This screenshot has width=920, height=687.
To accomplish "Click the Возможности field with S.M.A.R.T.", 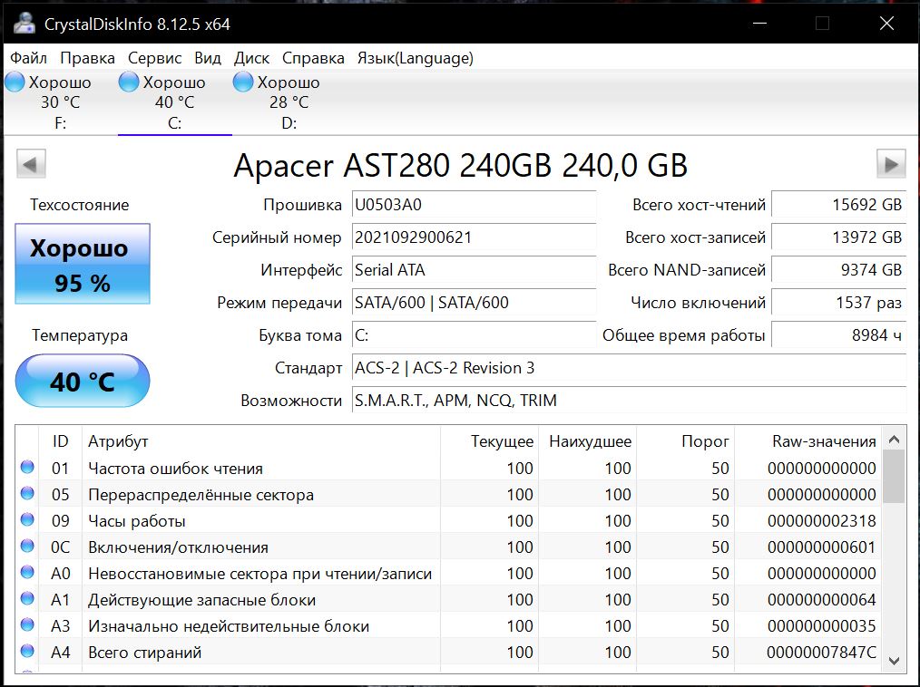I will click(x=629, y=401).
